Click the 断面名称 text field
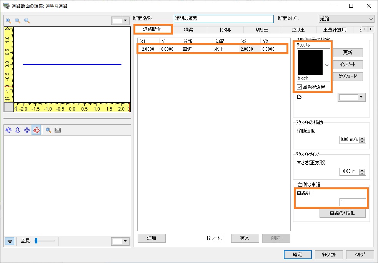This screenshot has height=263, width=378. [x=224, y=19]
